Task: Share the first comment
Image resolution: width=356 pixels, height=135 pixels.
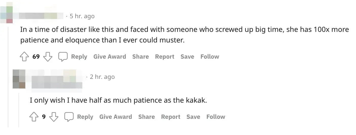Action: 141,57
